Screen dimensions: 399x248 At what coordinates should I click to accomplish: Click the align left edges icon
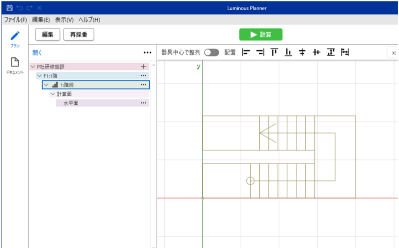click(x=246, y=52)
